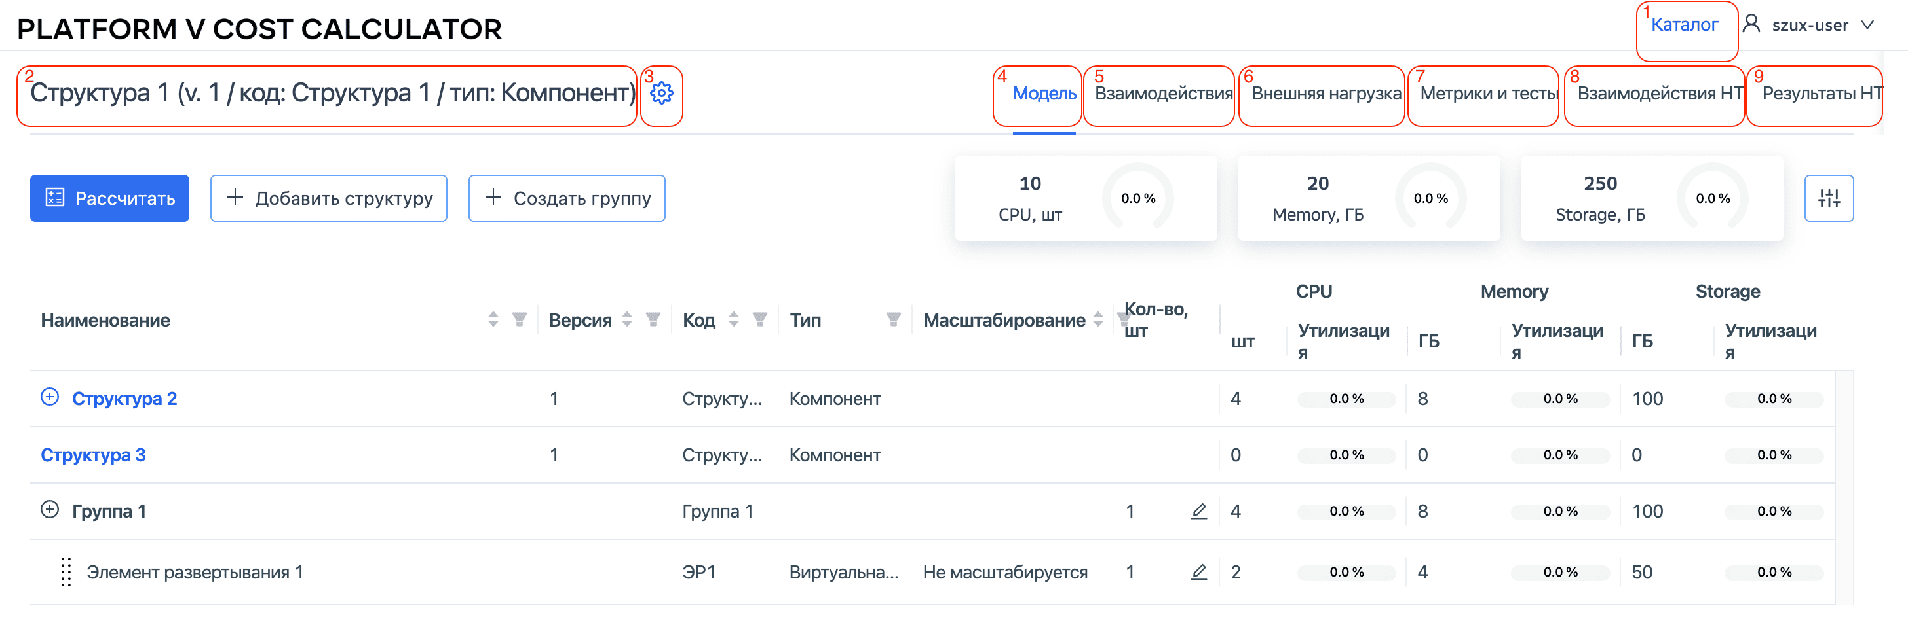Filter the Код column using the funnel icon
The width and height of the screenshot is (1908, 640).
759,319
